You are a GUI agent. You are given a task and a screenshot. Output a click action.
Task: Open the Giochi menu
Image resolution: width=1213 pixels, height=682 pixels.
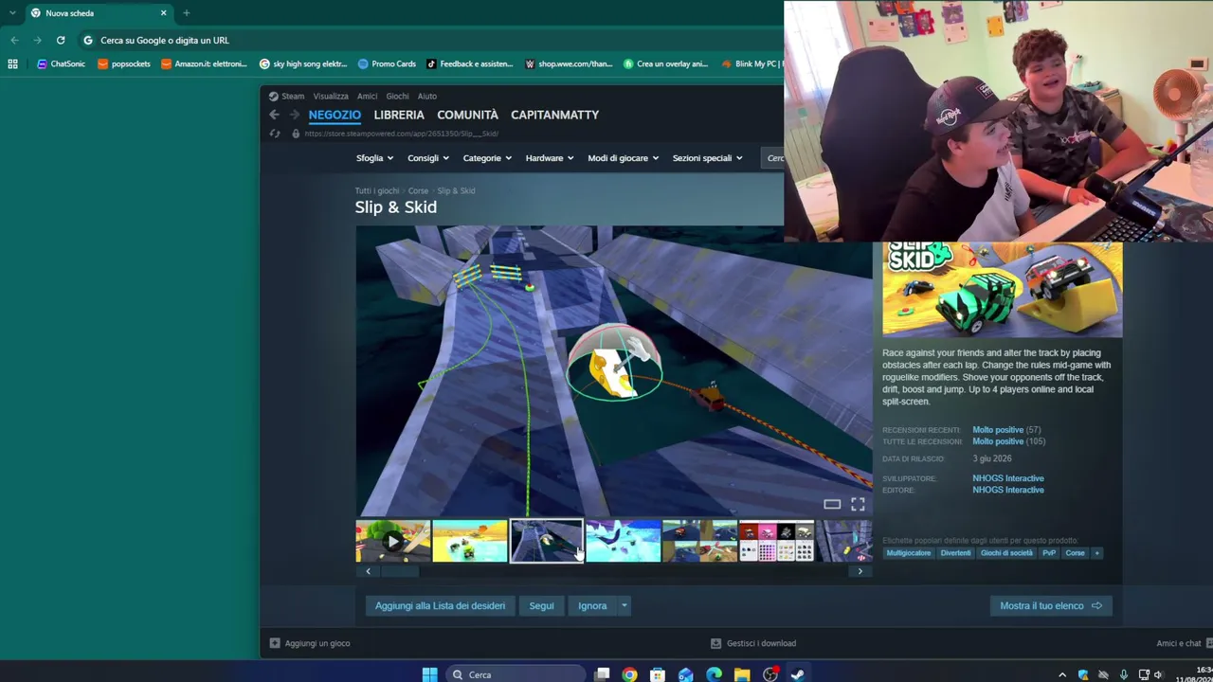click(x=398, y=96)
